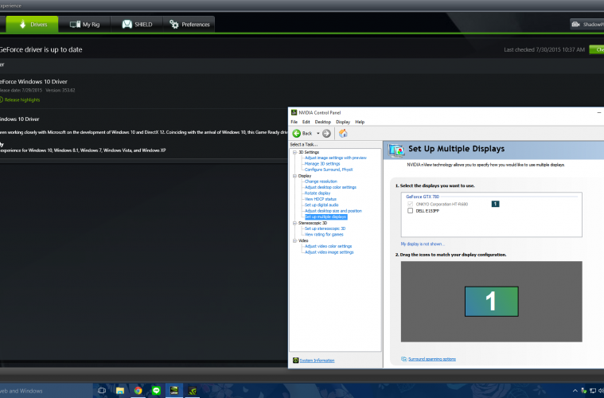Open Adjust desktop color settings
Image resolution: width=604 pixels, height=398 pixels.
coord(330,187)
